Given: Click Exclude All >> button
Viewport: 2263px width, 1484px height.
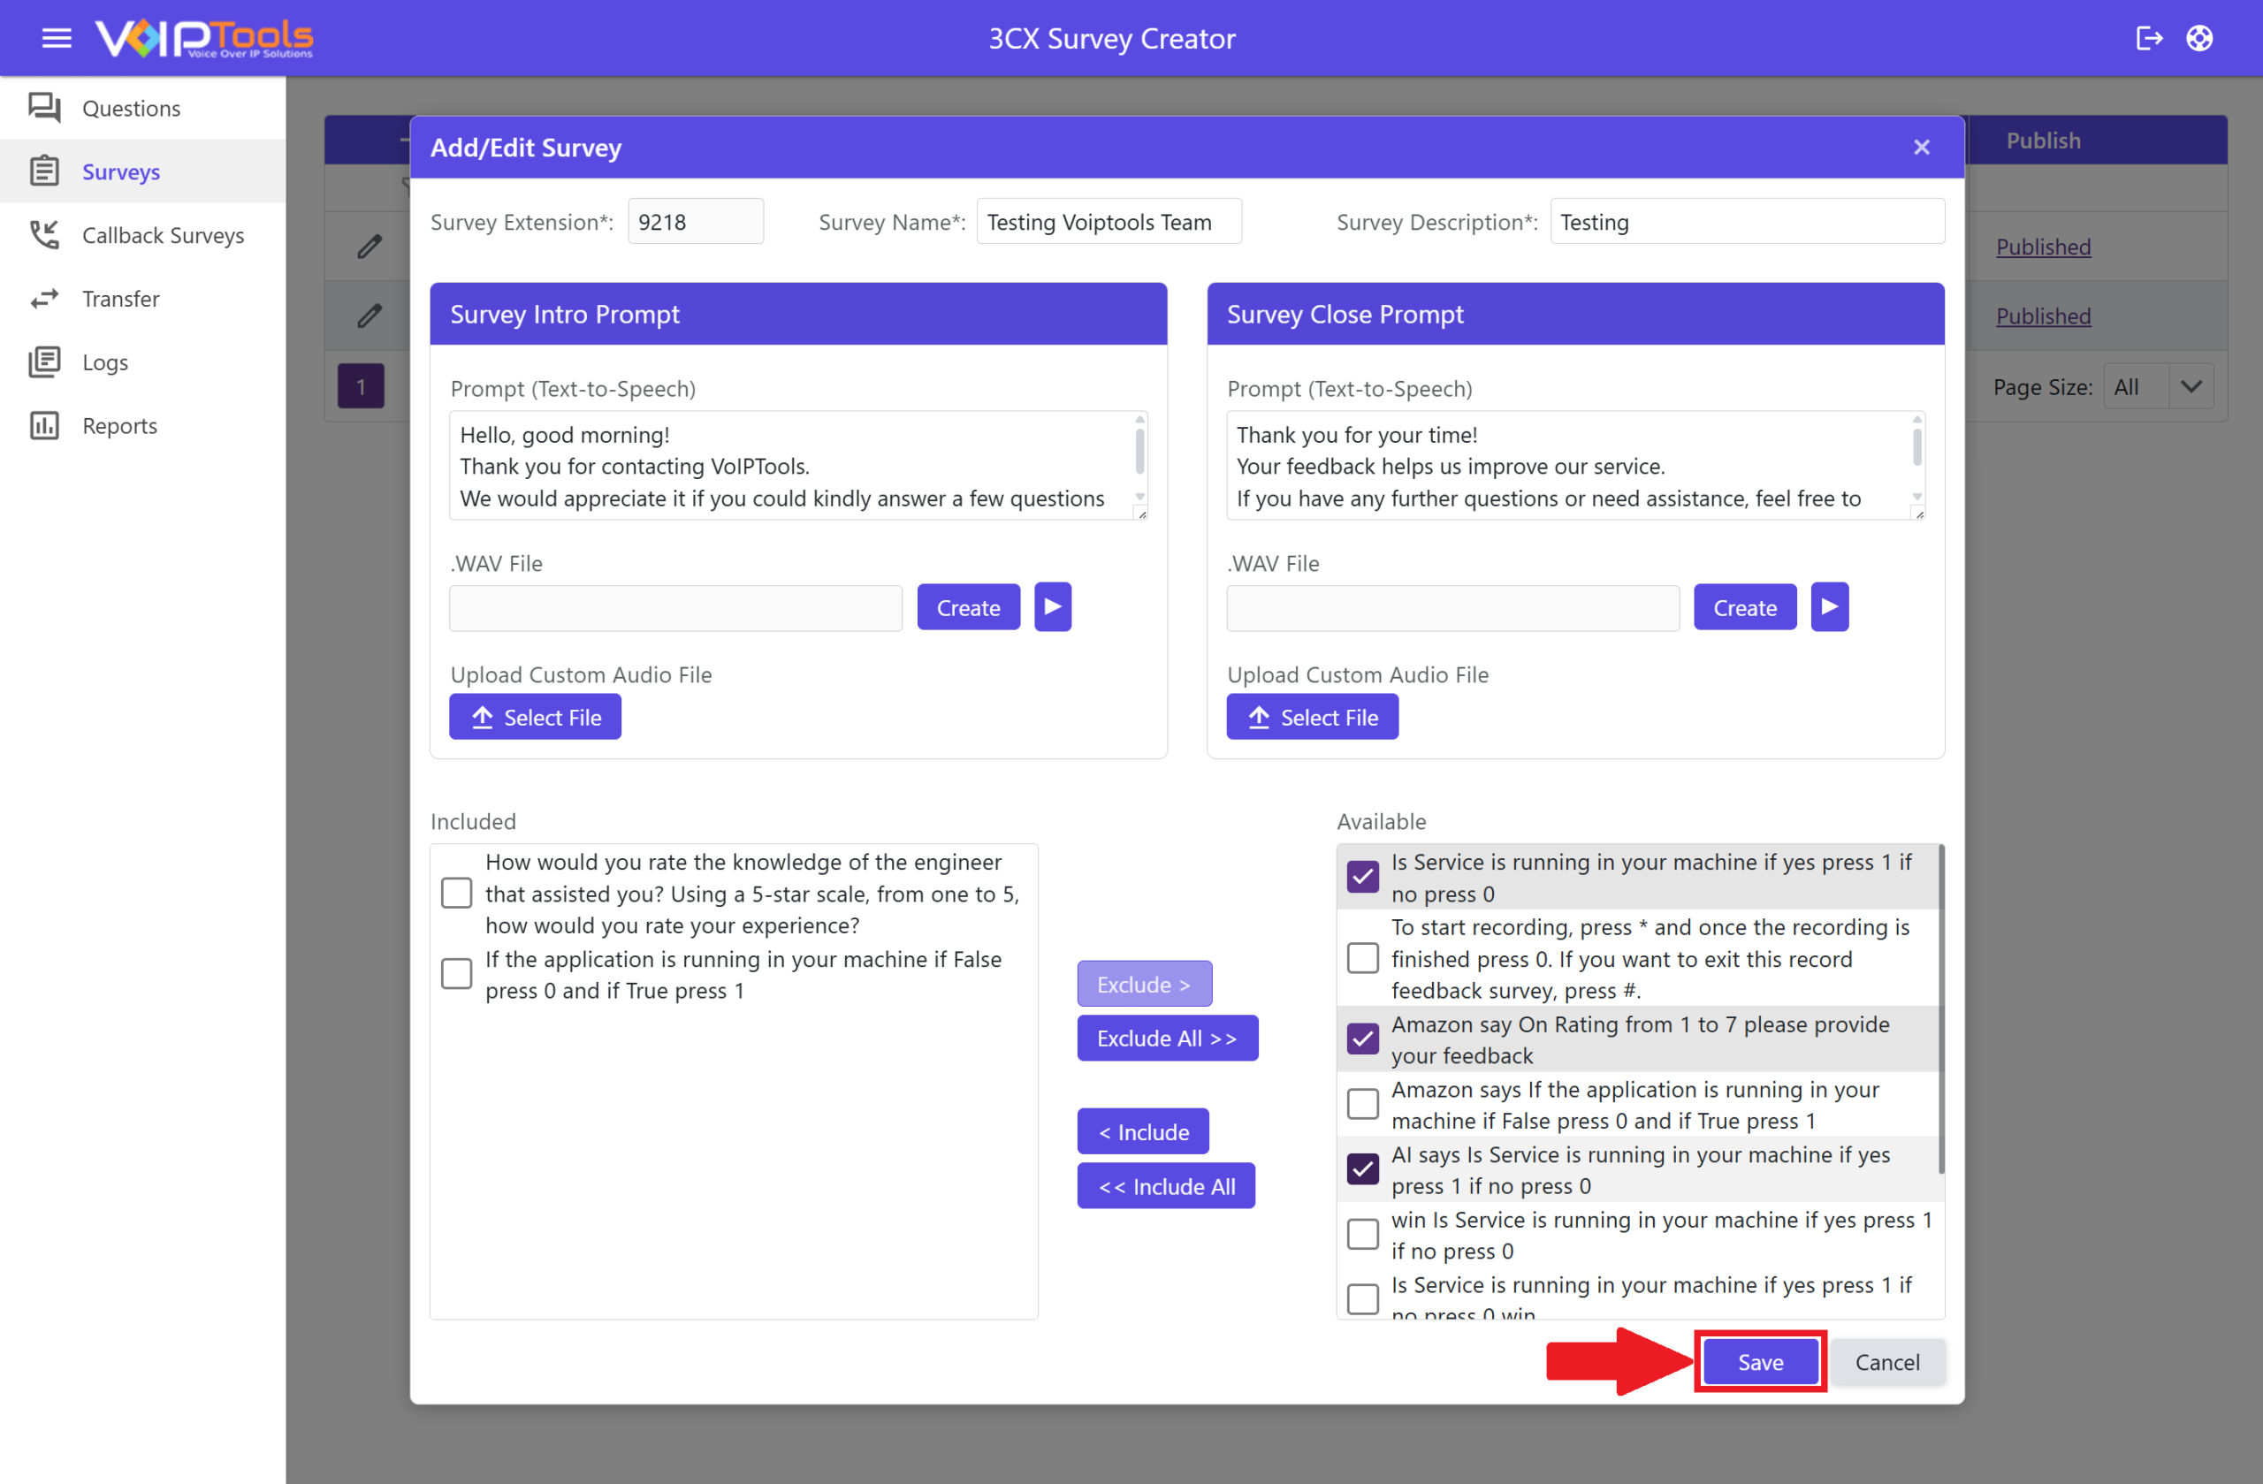Looking at the screenshot, I should (x=1168, y=1039).
